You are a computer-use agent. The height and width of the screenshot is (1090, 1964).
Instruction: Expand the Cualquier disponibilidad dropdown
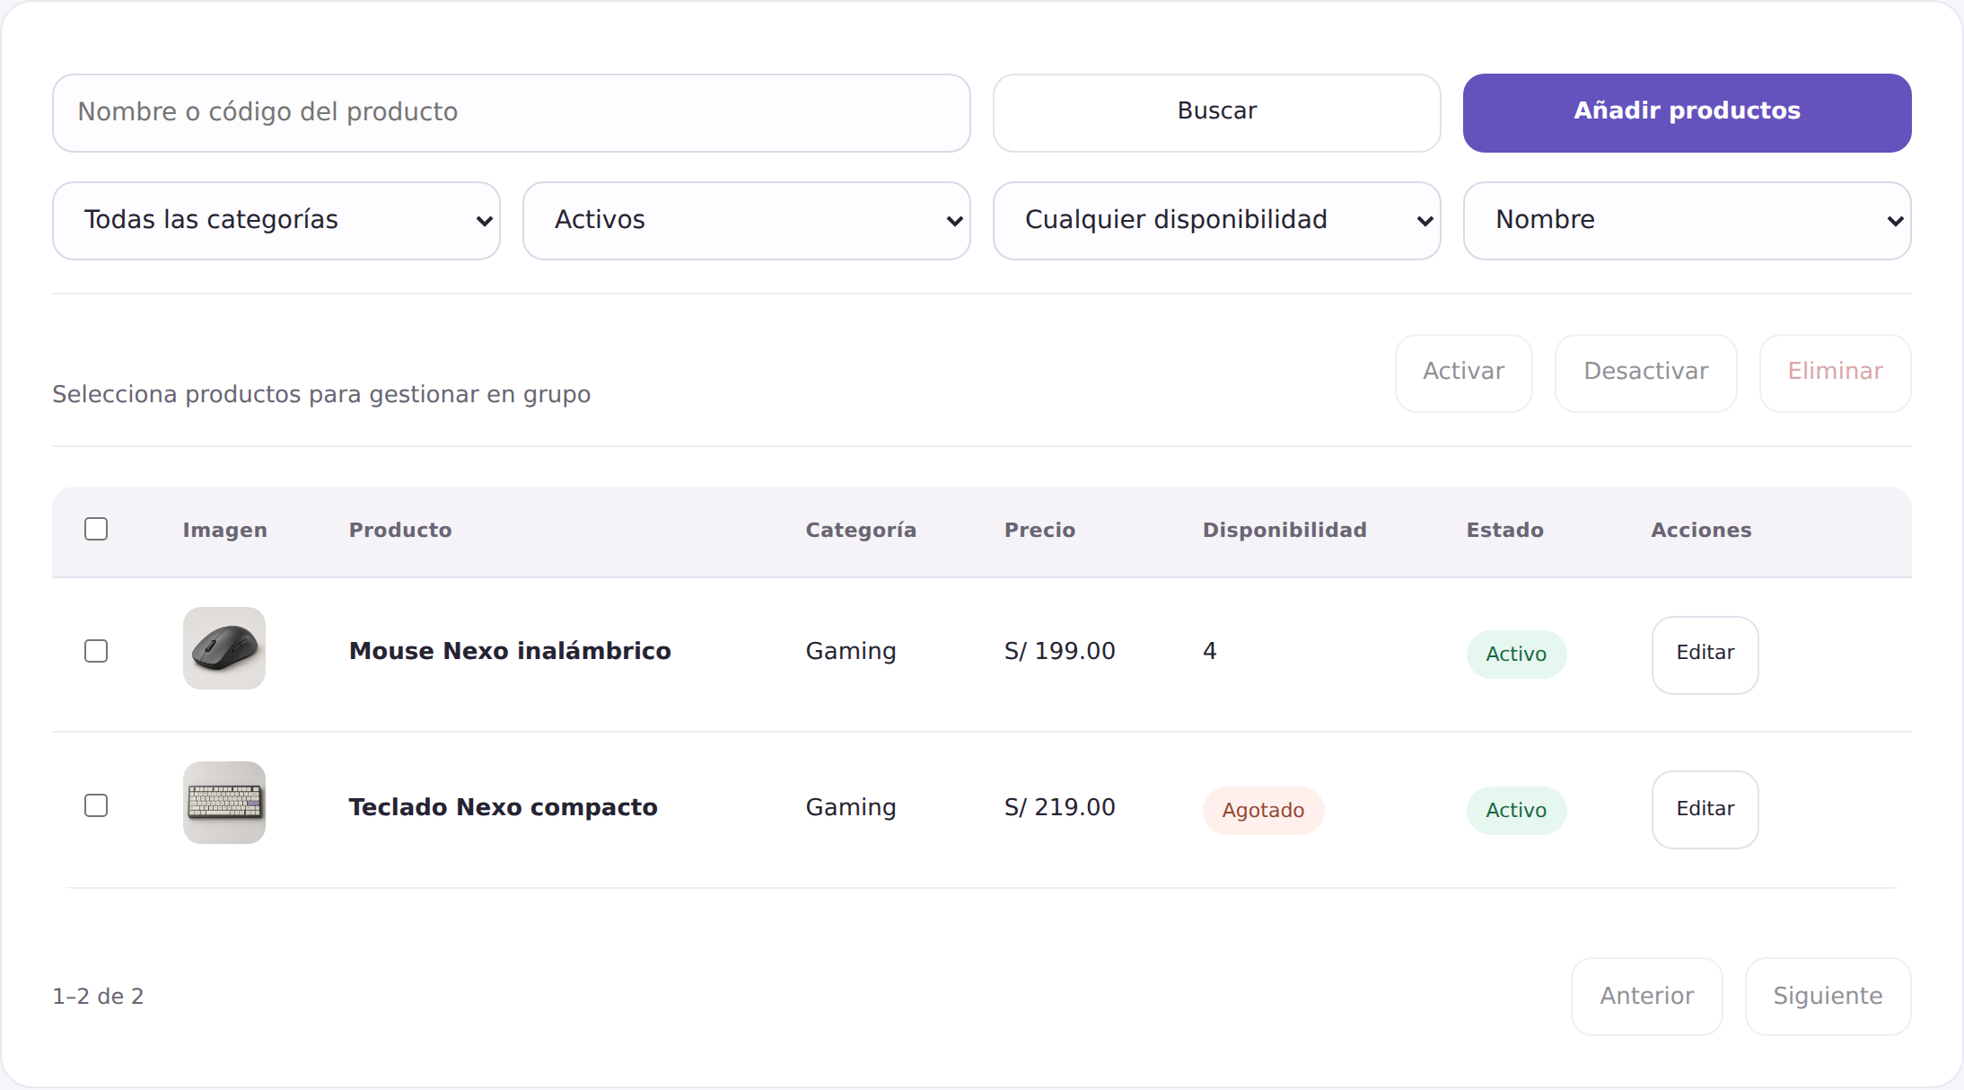(x=1216, y=220)
